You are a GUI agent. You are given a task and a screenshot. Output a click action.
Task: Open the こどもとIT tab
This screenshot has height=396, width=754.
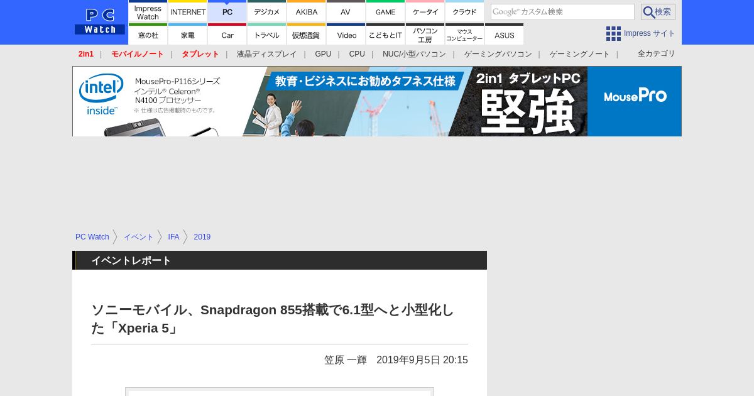pos(385,34)
